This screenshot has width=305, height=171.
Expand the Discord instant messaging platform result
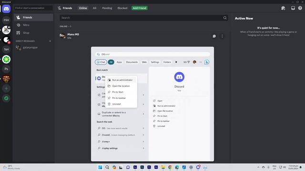click(143, 135)
